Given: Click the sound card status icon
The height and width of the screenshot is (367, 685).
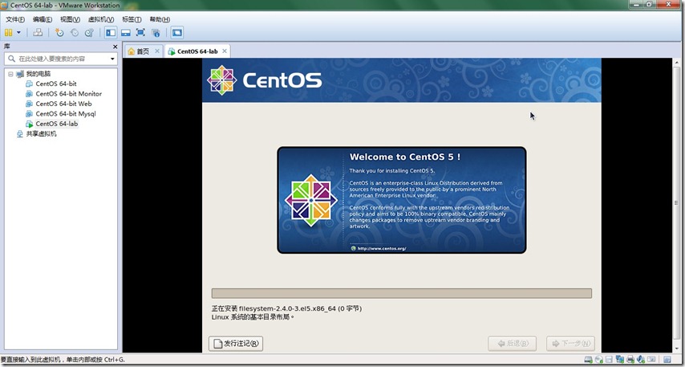Looking at the screenshot, I should (x=641, y=360).
